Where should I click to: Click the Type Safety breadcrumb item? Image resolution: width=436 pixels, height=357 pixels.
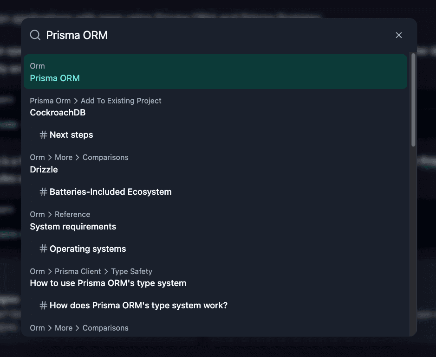click(x=131, y=271)
